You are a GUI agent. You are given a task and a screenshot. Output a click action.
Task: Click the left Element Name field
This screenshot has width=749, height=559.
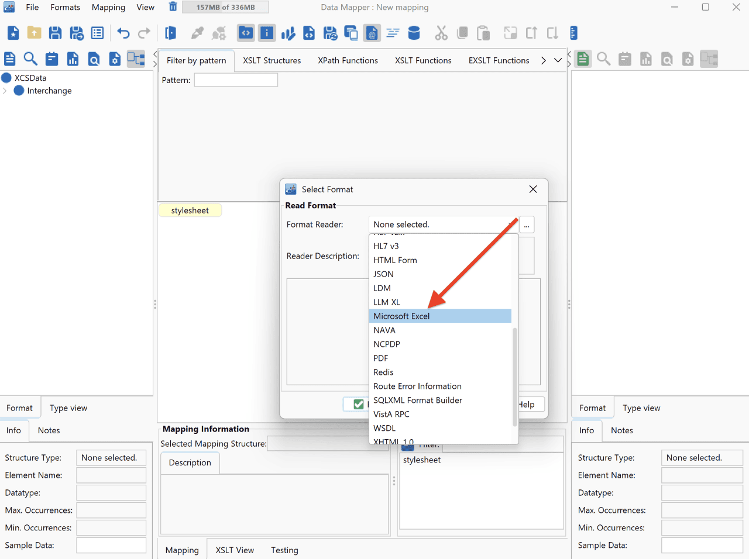point(111,475)
